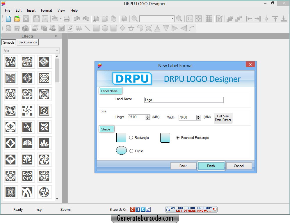Viewport: 290px width, 223px height.
Task: Click the barcode insert toolbar icon
Action: coord(79,28)
